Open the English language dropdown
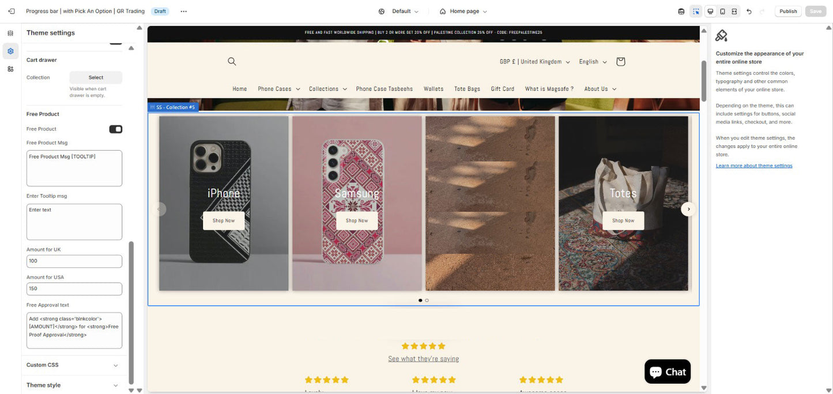Viewport: 833px width, 394px height. pyautogui.click(x=593, y=62)
